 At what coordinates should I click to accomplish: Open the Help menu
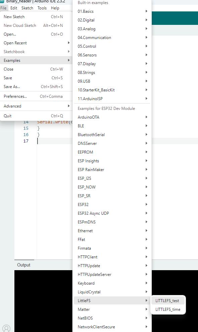point(55,8)
